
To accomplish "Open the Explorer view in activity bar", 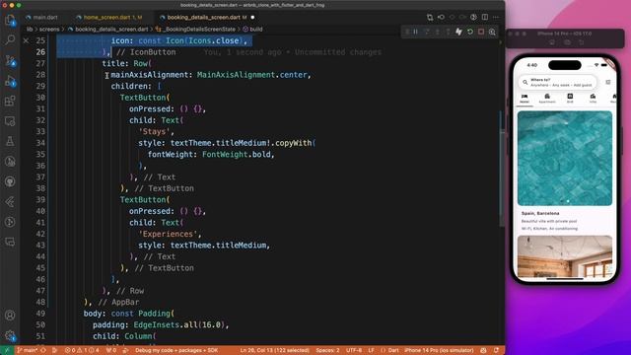I will [x=10, y=20].
